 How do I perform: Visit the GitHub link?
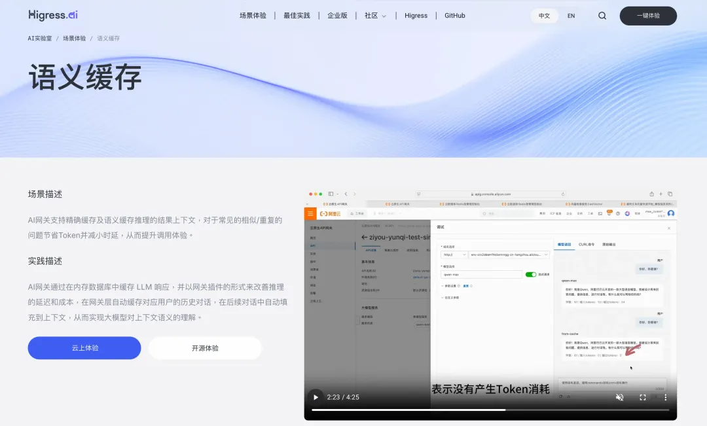pyautogui.click(x=454, y=15)
